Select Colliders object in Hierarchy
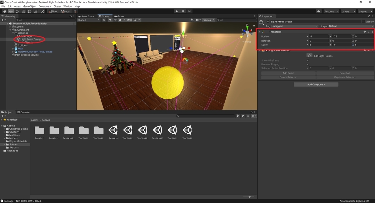Screen dimensions: 375x203 (x=23, y=46)
